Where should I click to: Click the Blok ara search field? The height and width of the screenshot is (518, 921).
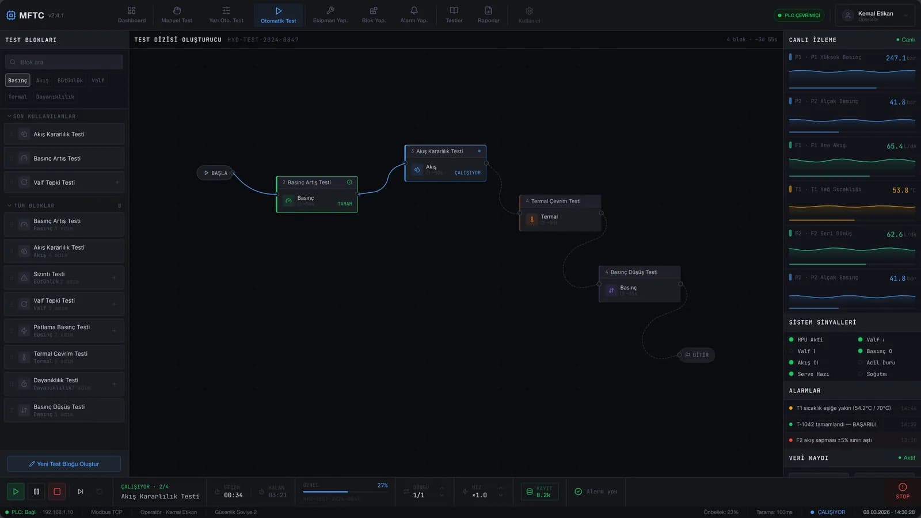tap(64, 62)
